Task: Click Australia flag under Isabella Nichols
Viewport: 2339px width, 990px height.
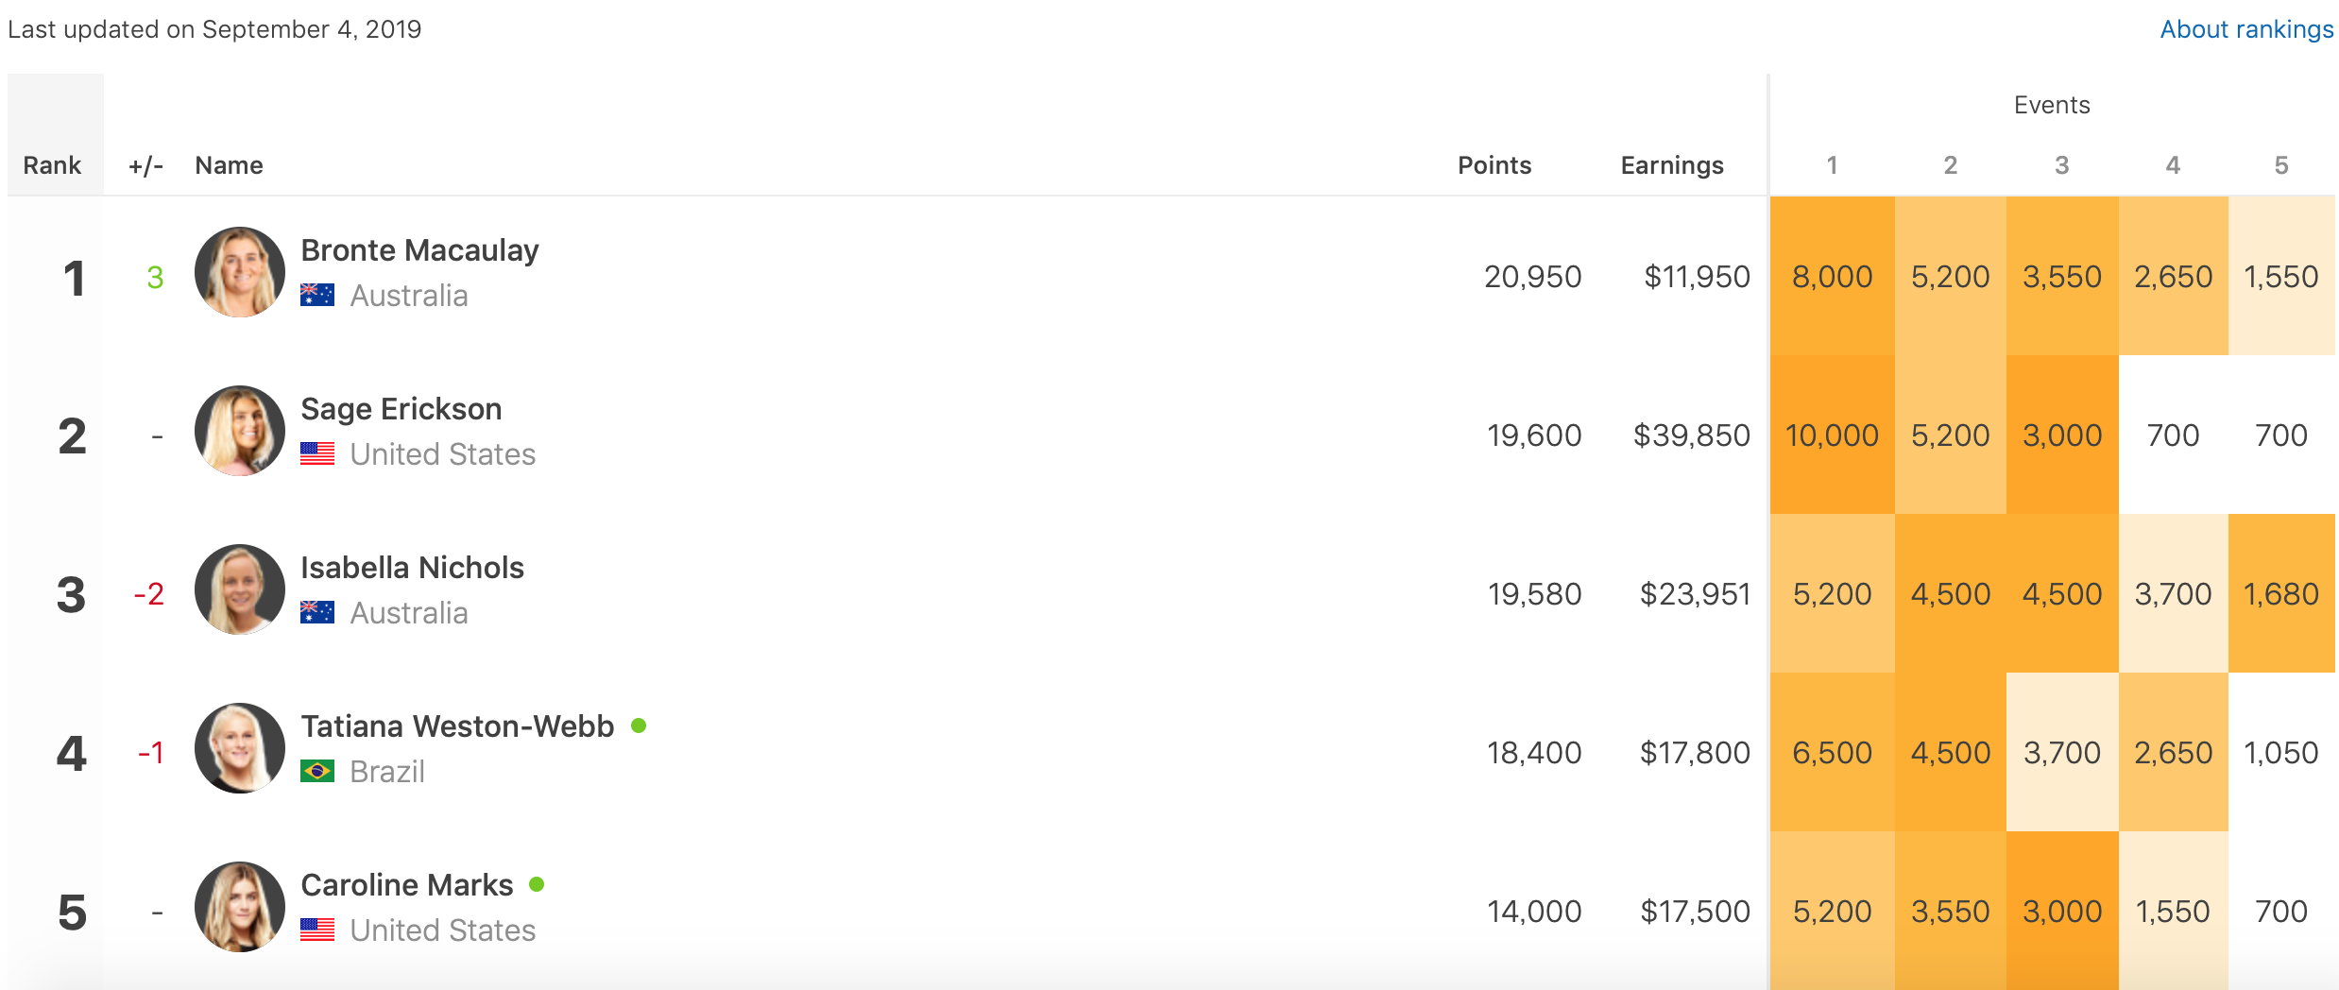Action: click(x=317, y=612)
